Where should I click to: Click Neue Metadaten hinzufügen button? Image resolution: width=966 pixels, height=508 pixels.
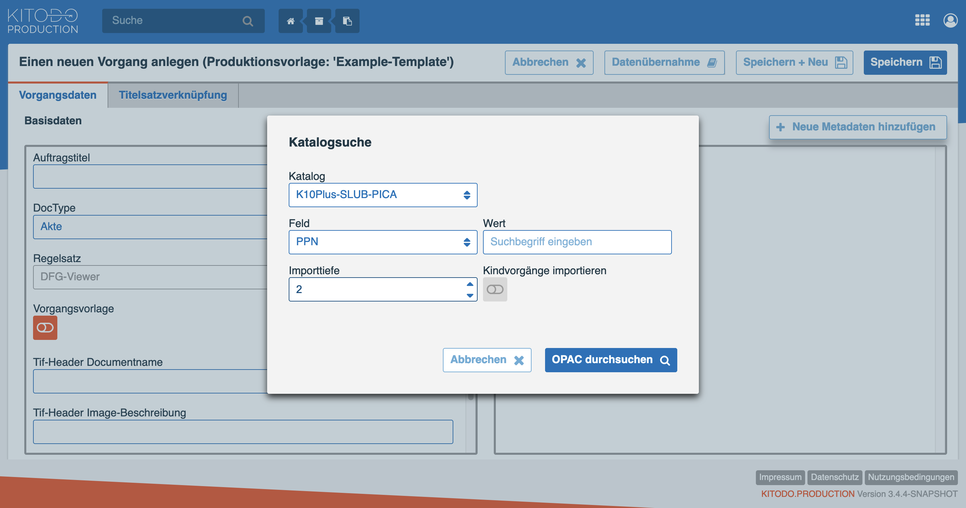point(858,127)
